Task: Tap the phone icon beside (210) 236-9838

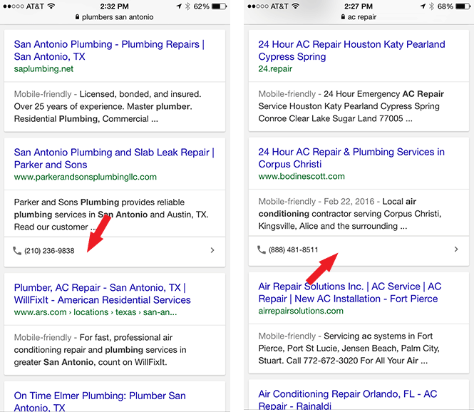Action: (17, 251)
